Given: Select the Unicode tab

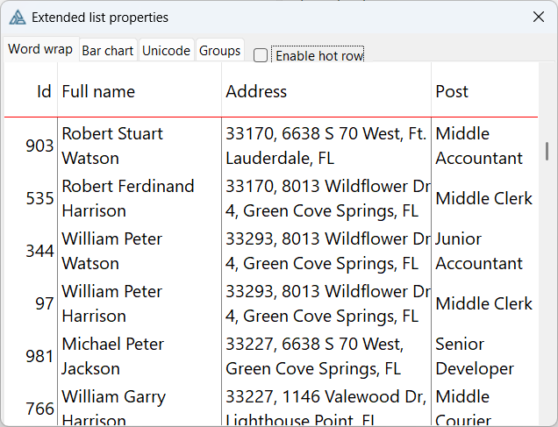Looking at the screenshot, I should pos(166,51).
